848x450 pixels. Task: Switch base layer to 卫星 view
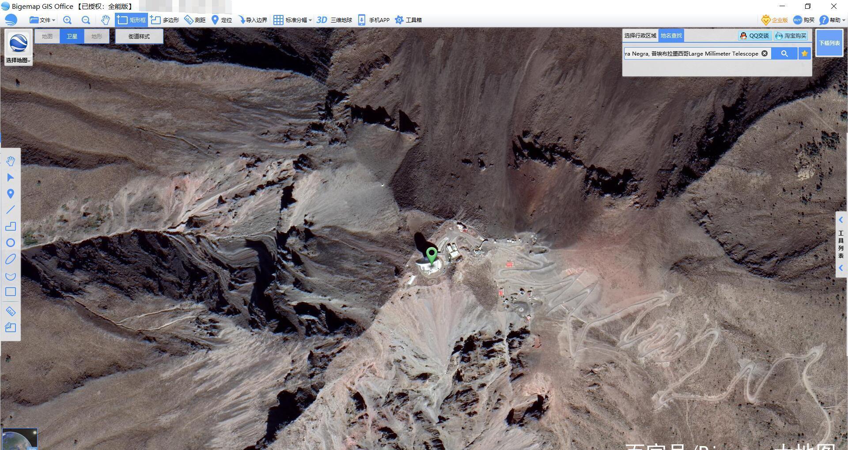72,36
